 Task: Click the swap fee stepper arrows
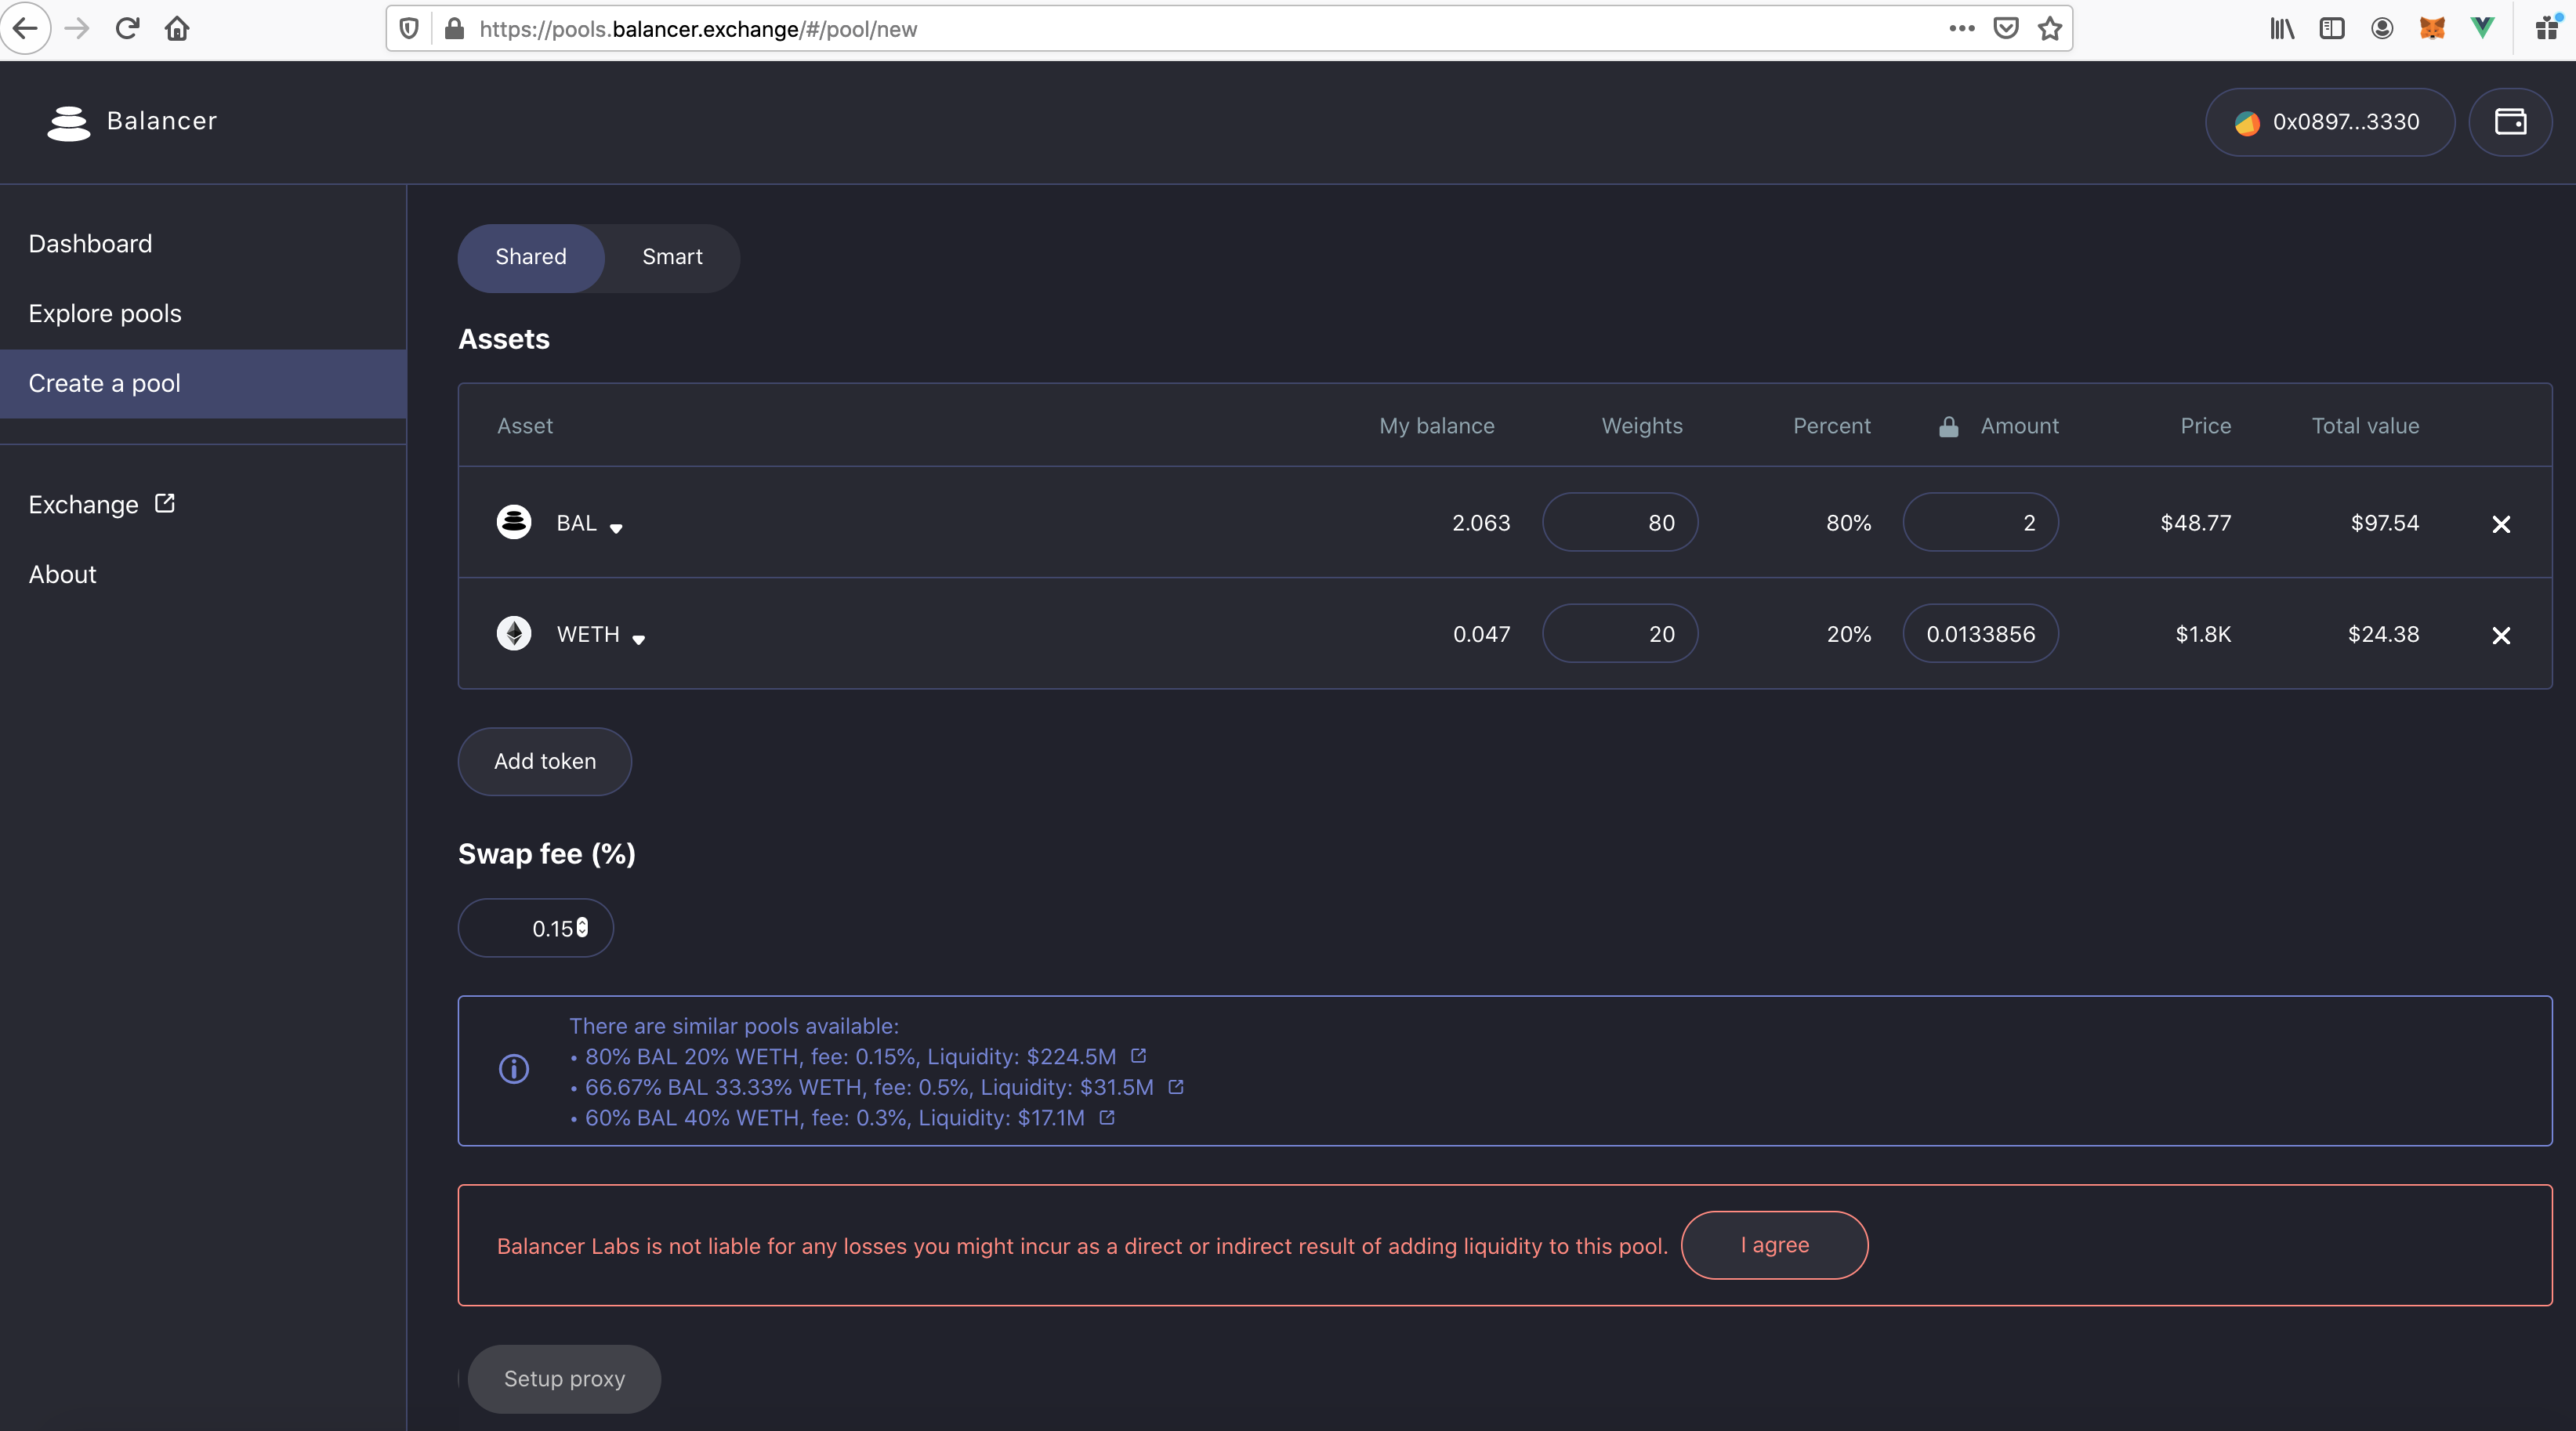pyautogui.click(x=582, y=928)
